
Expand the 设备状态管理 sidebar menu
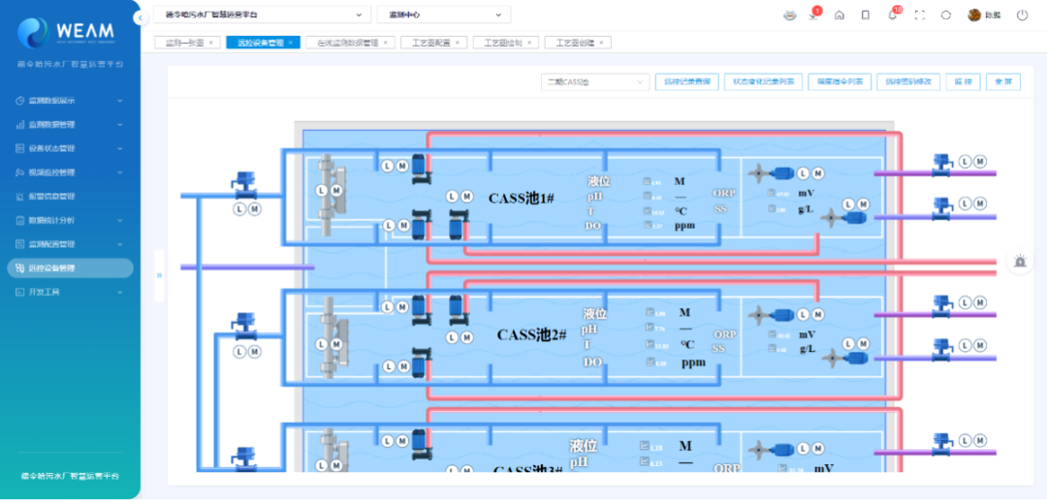[x=70, y=148]
